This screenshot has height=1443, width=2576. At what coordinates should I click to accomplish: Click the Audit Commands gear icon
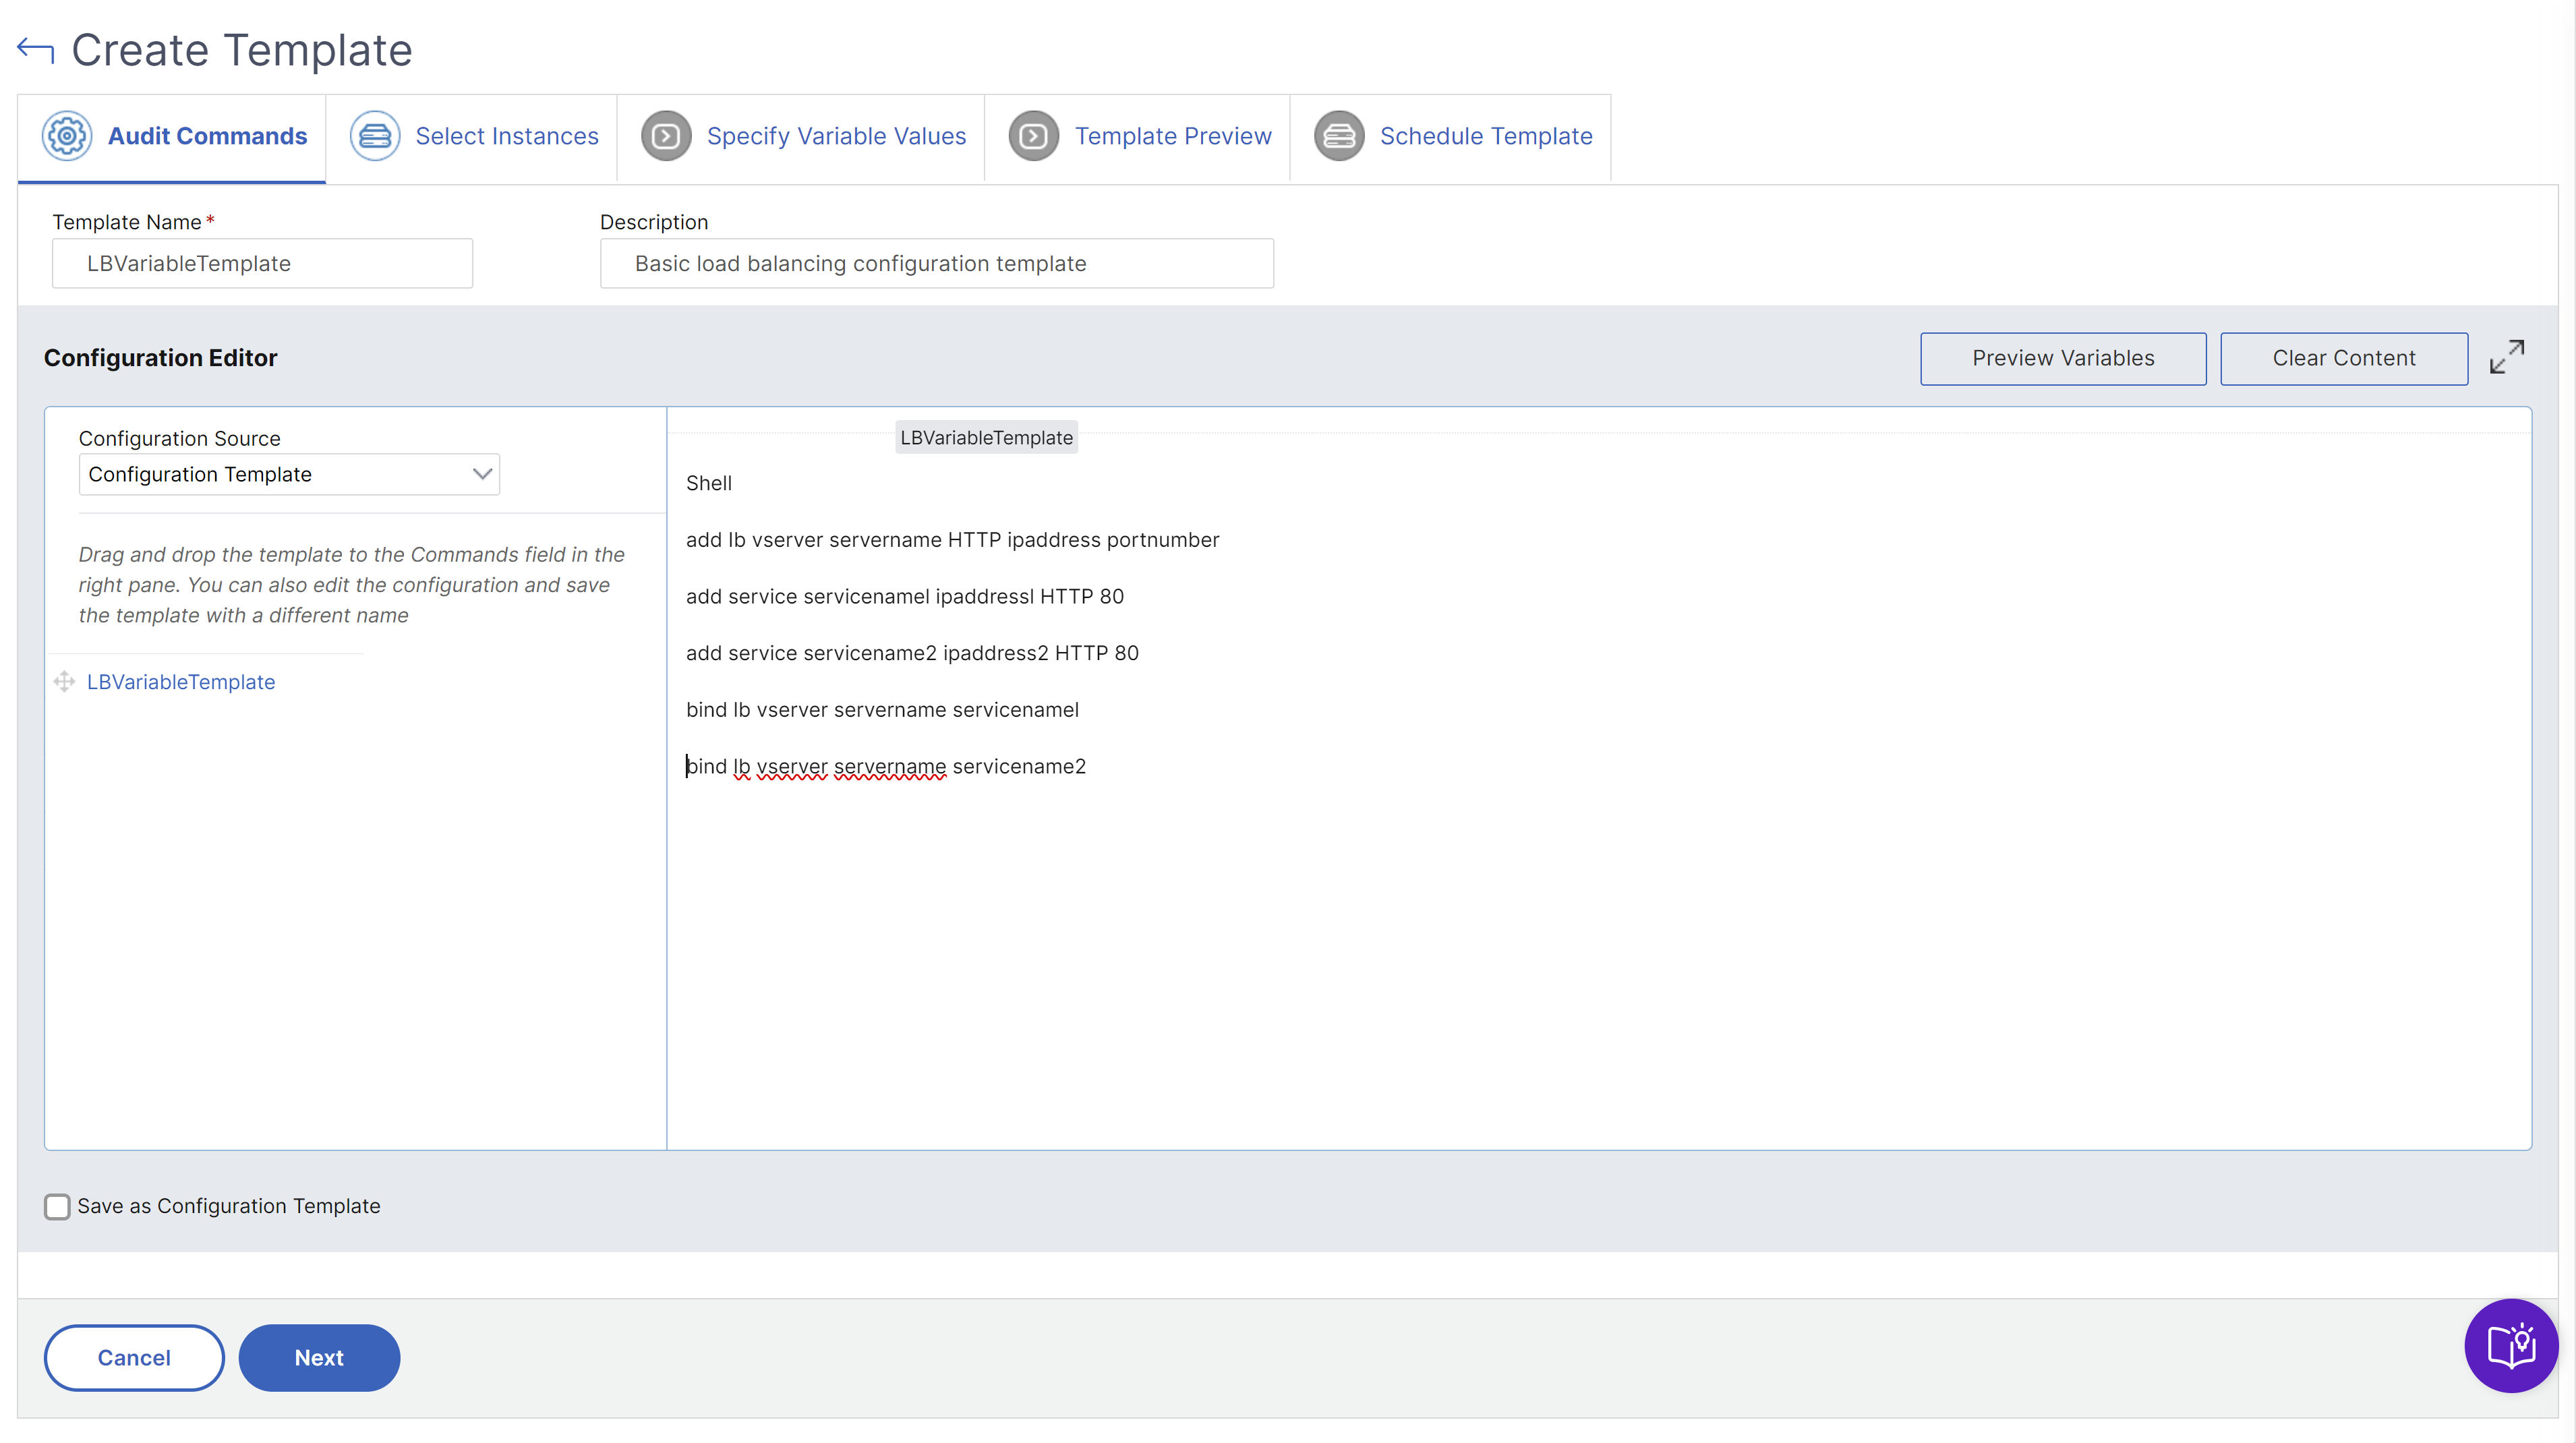pos(67,136)
